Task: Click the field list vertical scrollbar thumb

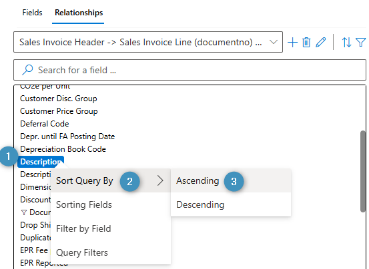Action: (362, 171)
